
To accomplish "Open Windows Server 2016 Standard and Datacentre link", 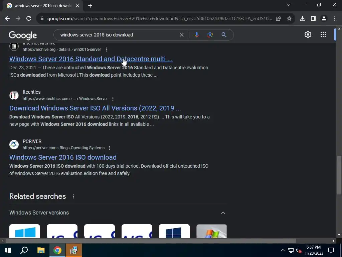I will click(91, 59).
